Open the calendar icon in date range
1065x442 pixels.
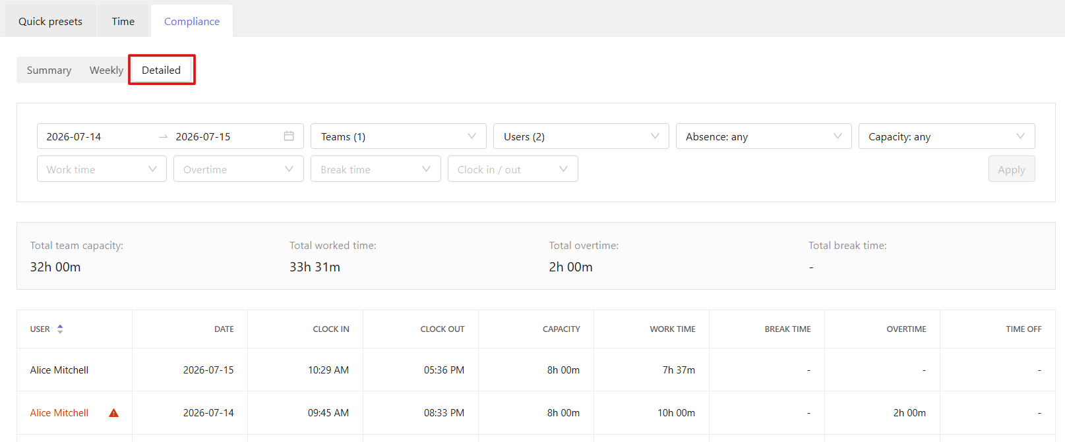tap(289, 136)
